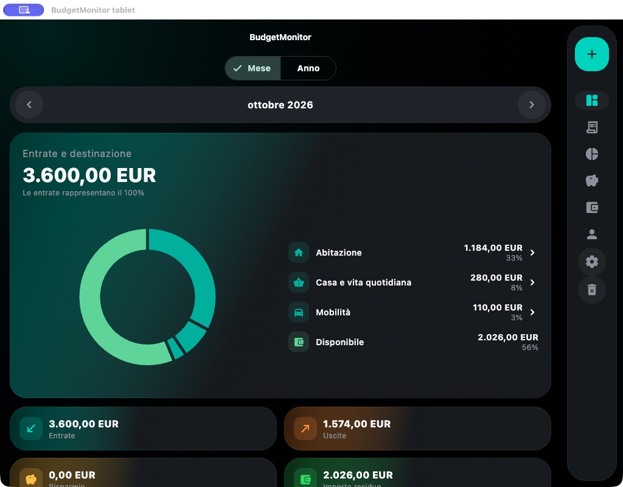Open the piggy bank savings icon
623x487 pixels.
(591, 180)
